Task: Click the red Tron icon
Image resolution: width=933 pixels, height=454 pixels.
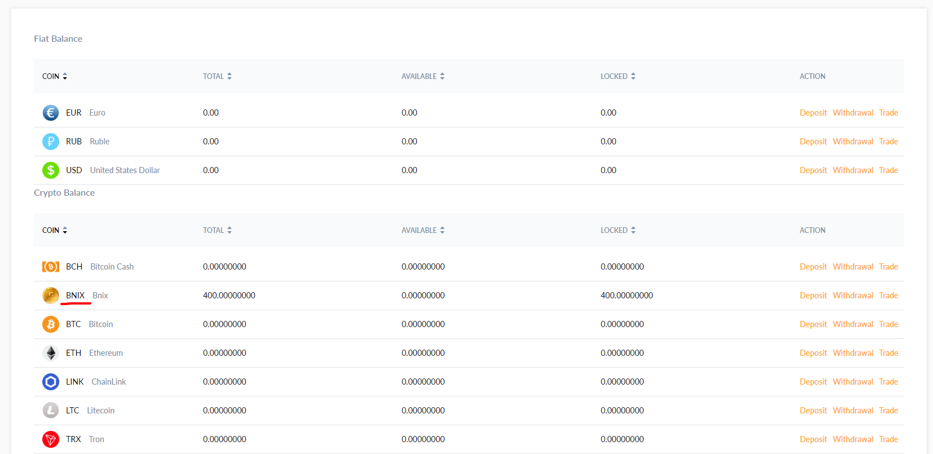Action: click(x=51, y=439)
